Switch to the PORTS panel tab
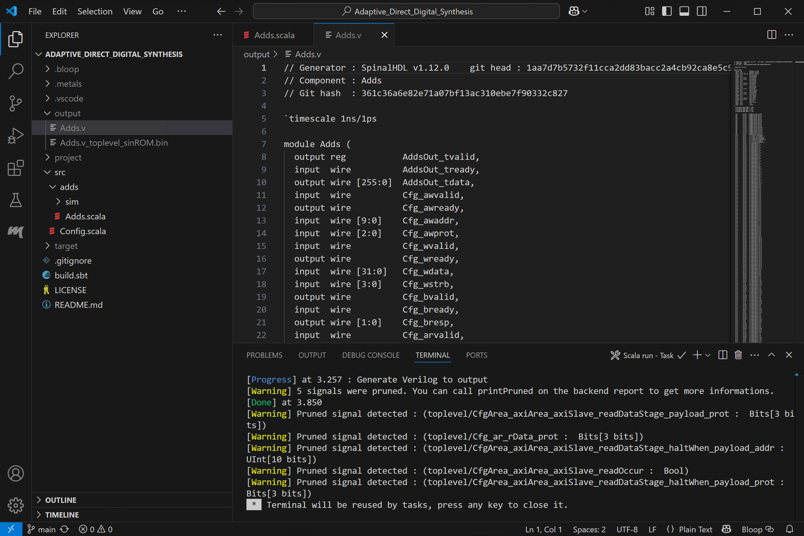 476,355
